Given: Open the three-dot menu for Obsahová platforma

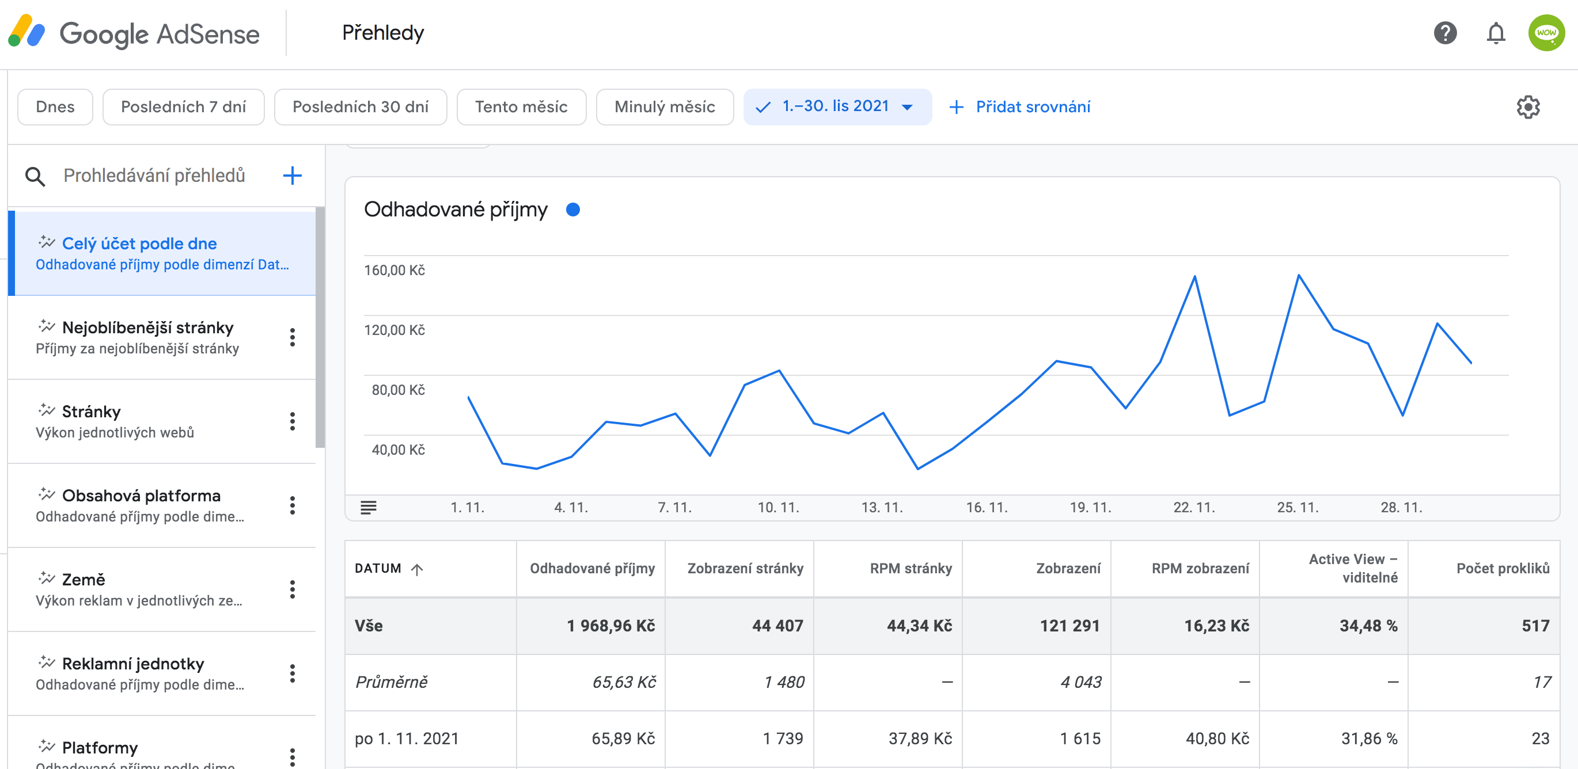Looking at the screenshot, I should [292, 505].
